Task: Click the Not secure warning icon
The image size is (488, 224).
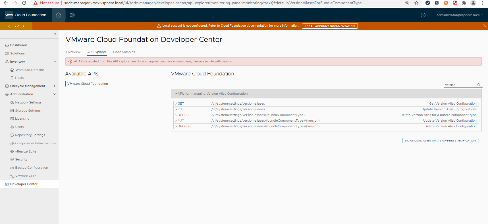Action: click(36, 3)
